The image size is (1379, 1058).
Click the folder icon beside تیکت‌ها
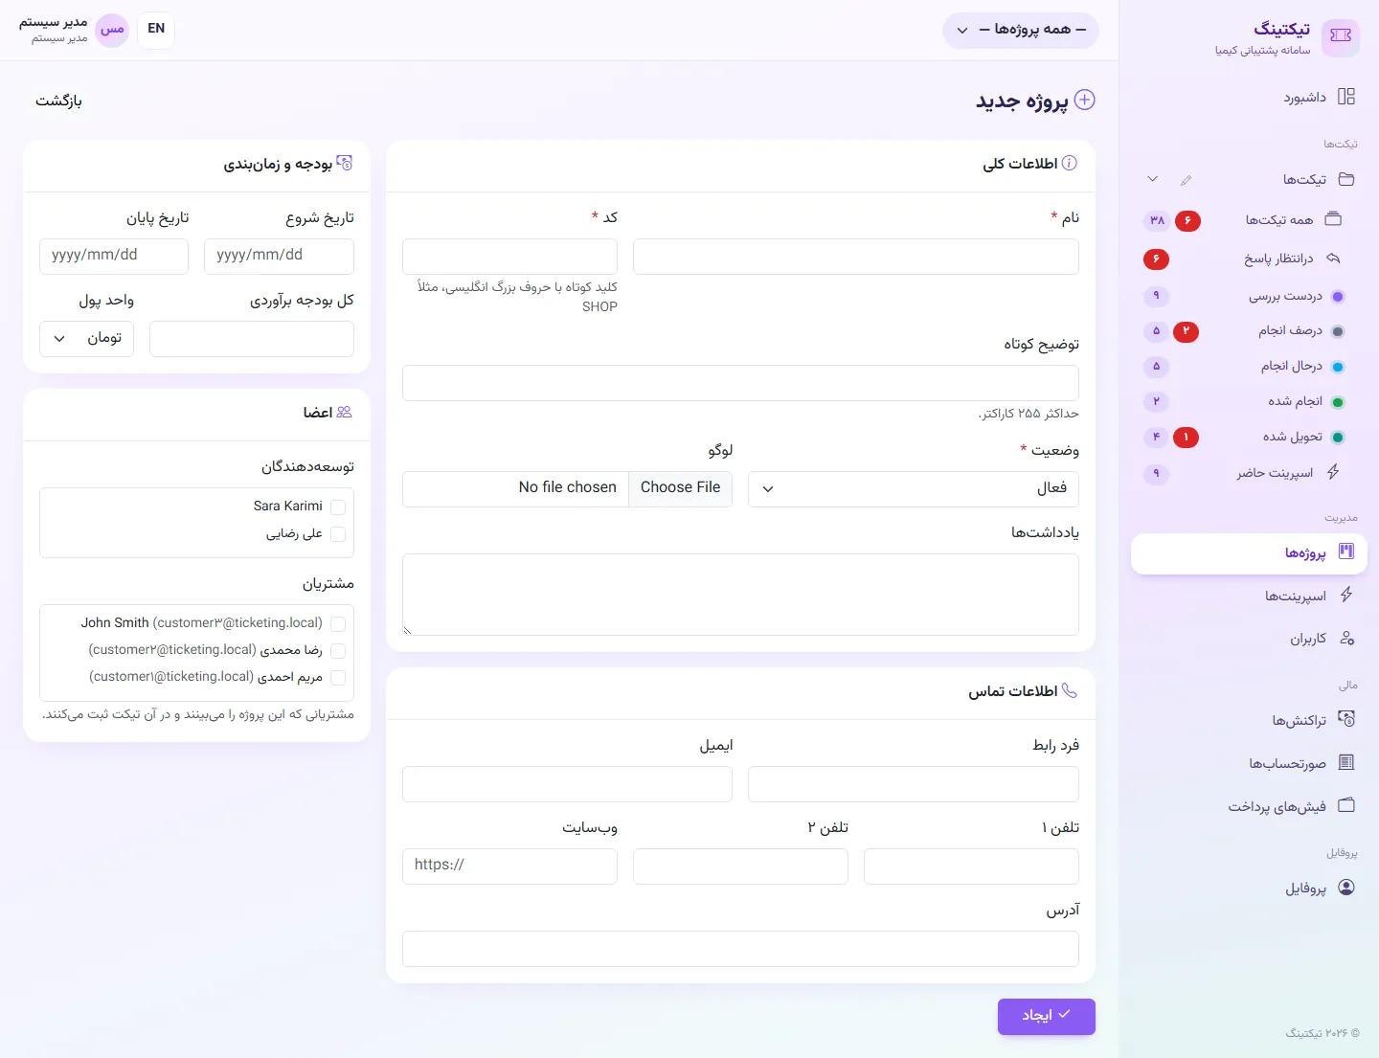point(1346,179)
